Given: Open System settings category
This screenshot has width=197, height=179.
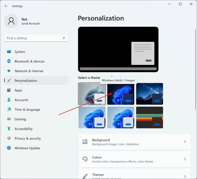Looking at the screenshot, I should pos(36,52).
